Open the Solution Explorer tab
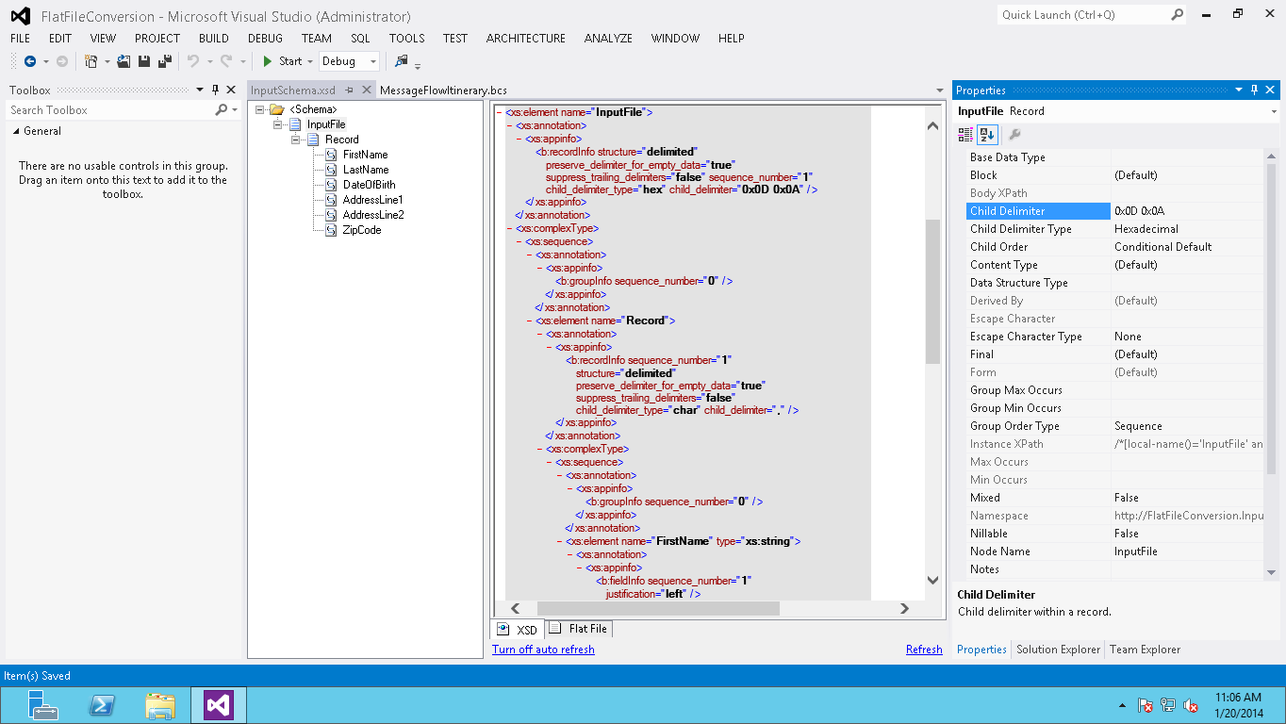 pyautogui.click(x=1059, y=650)
